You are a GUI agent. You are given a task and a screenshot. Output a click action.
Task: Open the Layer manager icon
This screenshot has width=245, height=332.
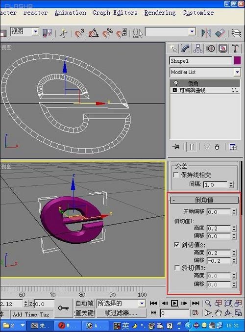point(236,33)
